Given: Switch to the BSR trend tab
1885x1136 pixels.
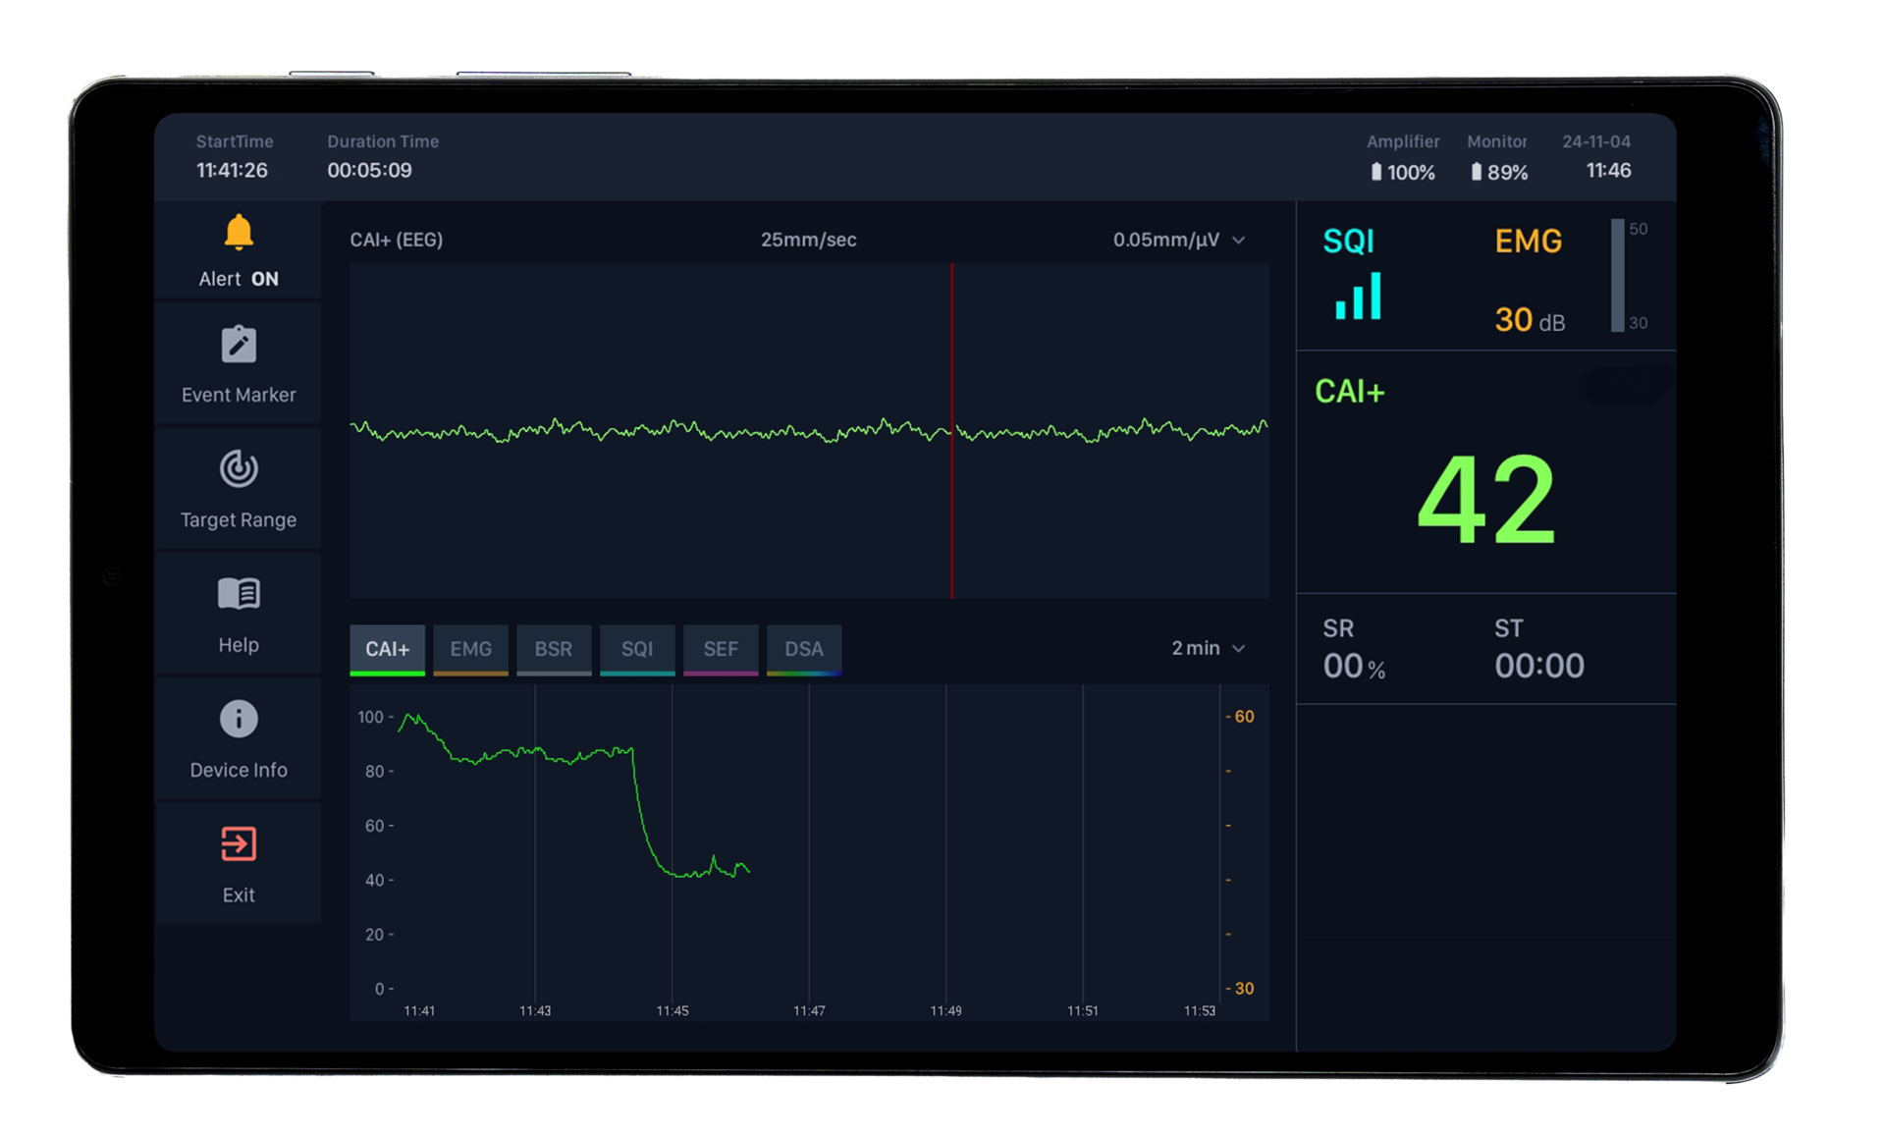Looking at the screenshot, I should (x=554, y=649).
